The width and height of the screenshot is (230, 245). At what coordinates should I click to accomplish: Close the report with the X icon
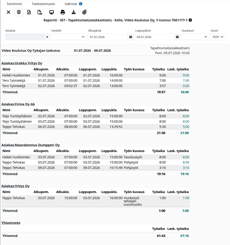pyautogui.click(x=9, y=12)
